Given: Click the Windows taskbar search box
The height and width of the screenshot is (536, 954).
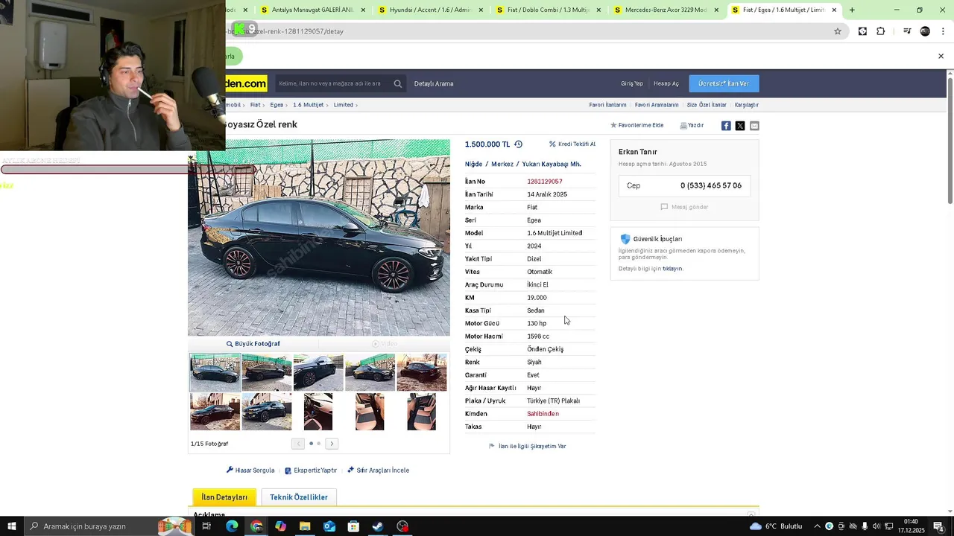Looking at the screenshot, I should [x=89, y=526].
